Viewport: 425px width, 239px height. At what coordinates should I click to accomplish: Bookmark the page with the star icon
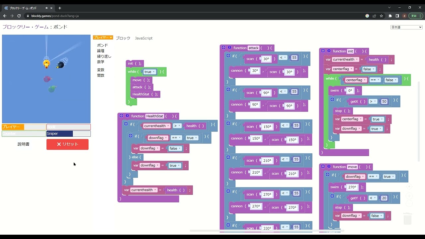click(x=382, y=16)
